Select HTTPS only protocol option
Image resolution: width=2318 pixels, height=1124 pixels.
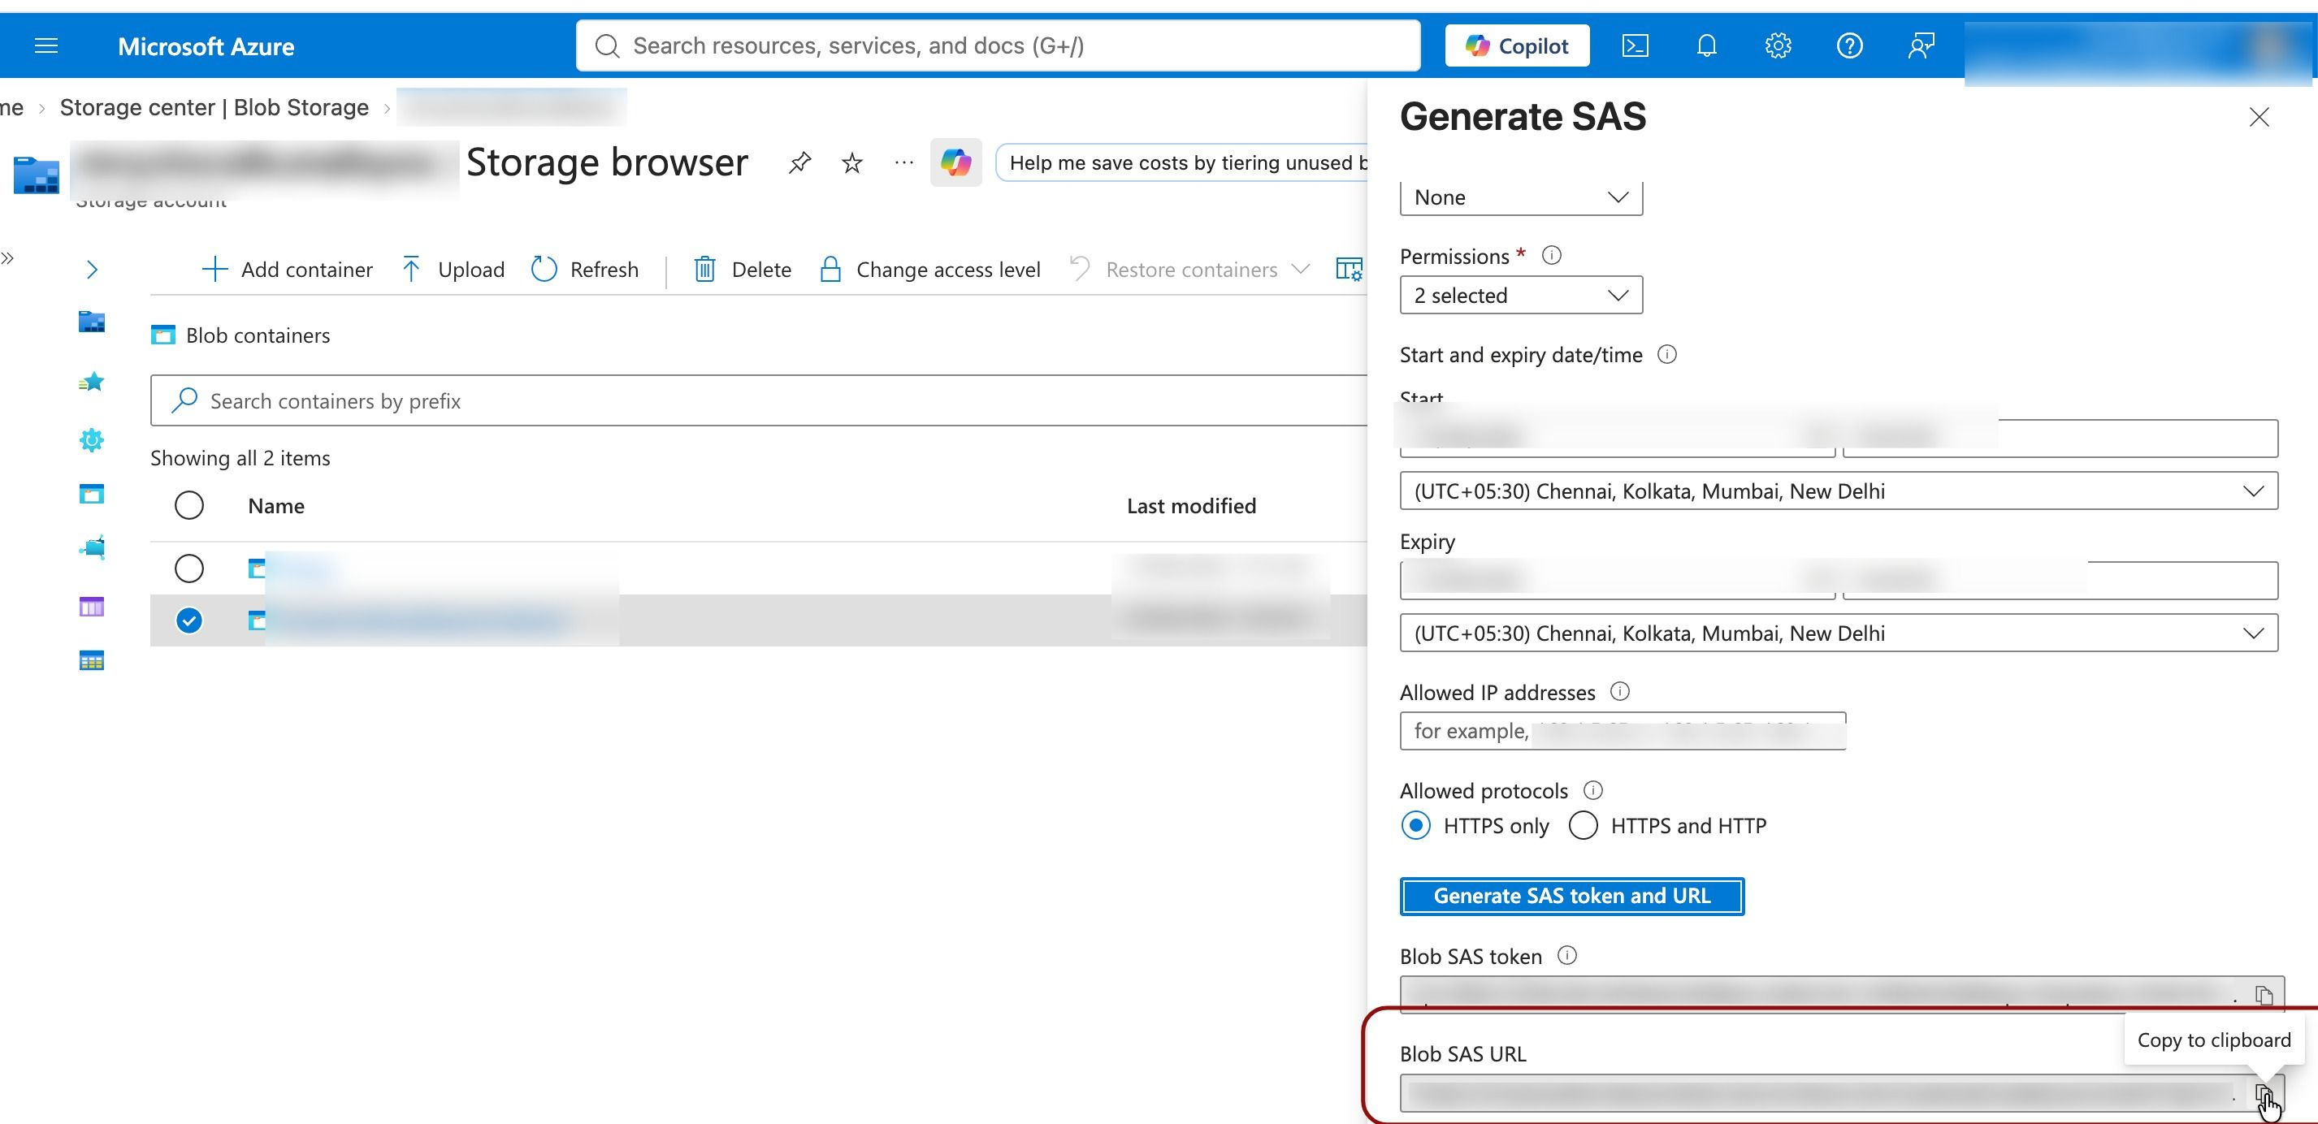click(x=1415, y=825)
